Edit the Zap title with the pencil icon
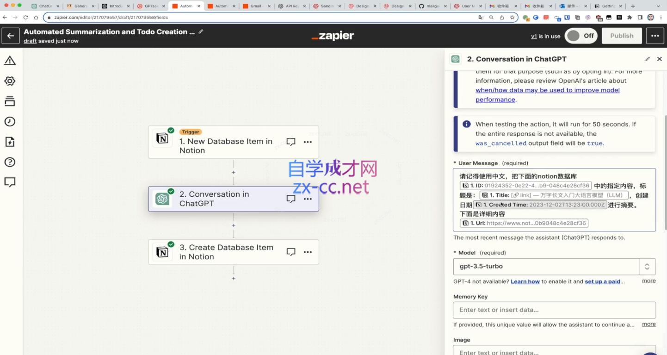 point(201,32)
